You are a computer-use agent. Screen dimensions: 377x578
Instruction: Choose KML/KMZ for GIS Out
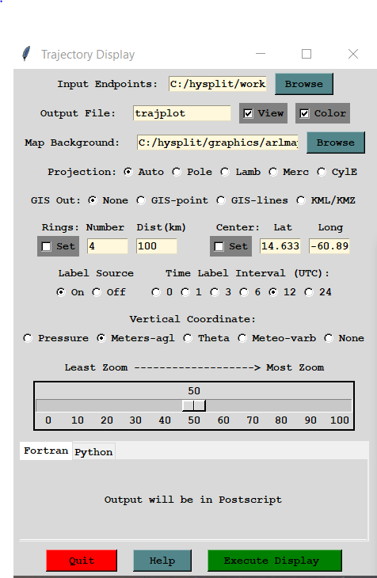click(x=301, y=200)
